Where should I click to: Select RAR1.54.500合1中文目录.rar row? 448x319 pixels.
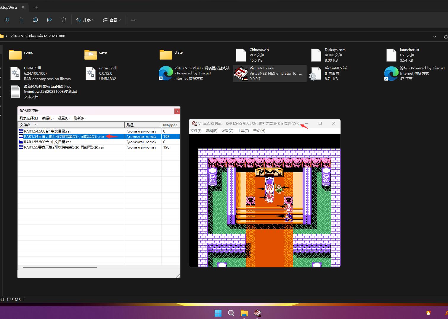99,131
